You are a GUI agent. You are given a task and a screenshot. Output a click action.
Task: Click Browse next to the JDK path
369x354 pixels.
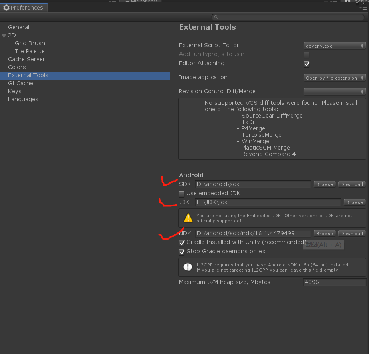pyautogui.click(x=354, y=202)
